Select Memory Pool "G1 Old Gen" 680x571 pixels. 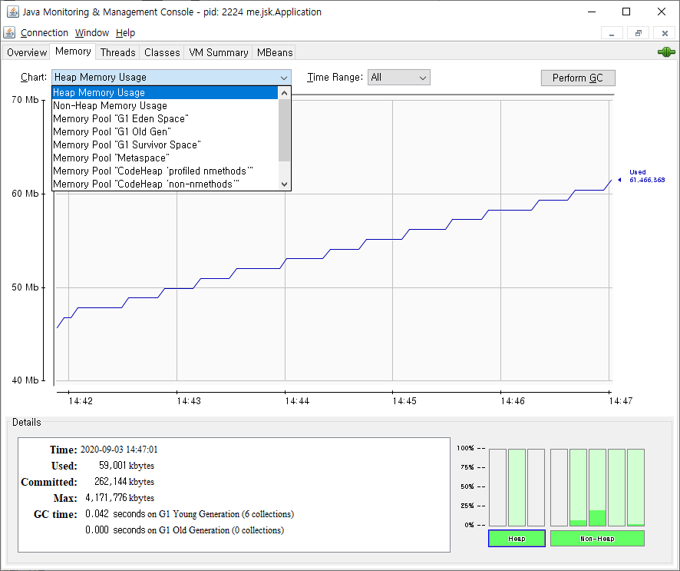pos(165,131)
